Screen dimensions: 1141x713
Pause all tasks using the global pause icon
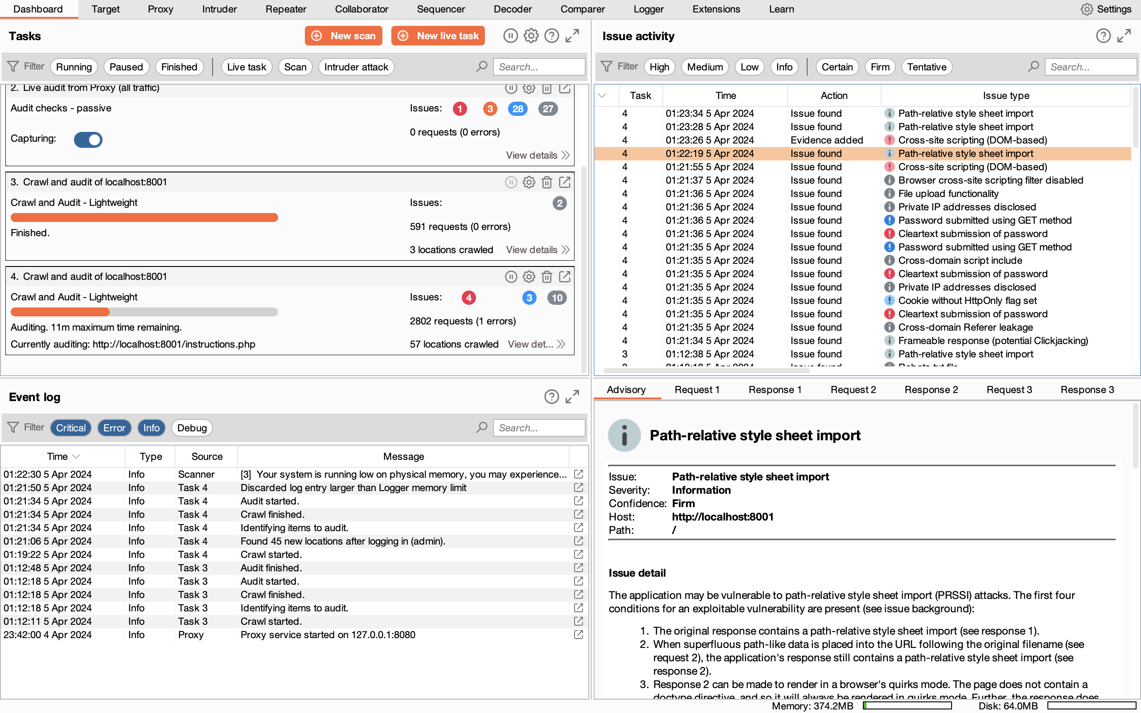coord(511,35)
